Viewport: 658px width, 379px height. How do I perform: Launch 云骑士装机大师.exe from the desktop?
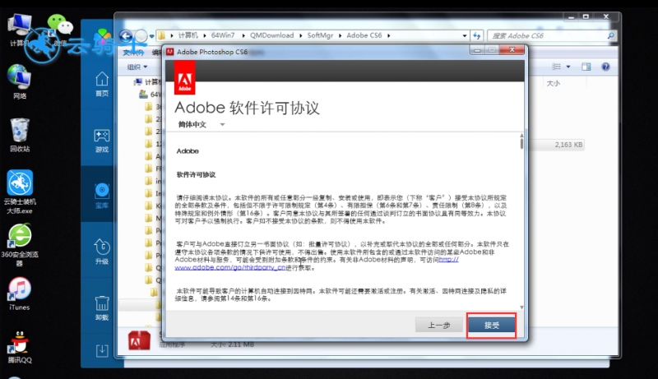[x=19, y=192]
